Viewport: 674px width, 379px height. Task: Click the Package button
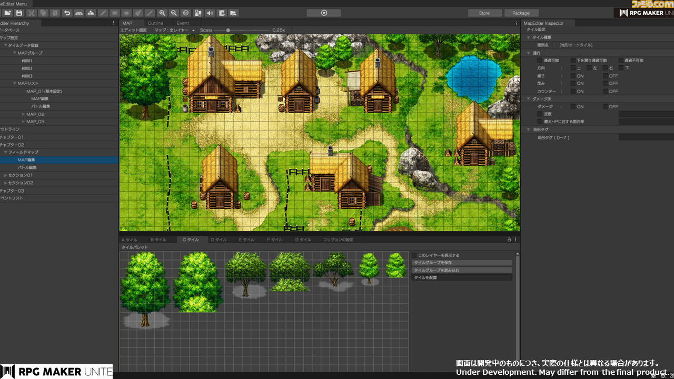pyautogui.click(x=521, y=13)
